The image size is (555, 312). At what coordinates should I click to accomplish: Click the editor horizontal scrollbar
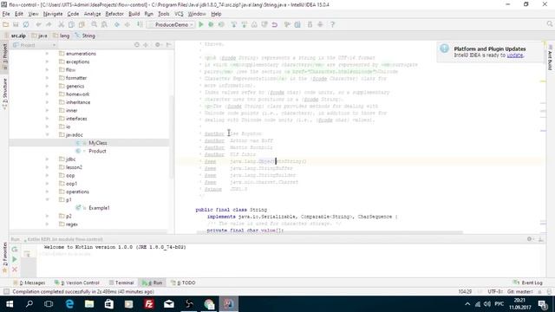click(x=330, y=232)
